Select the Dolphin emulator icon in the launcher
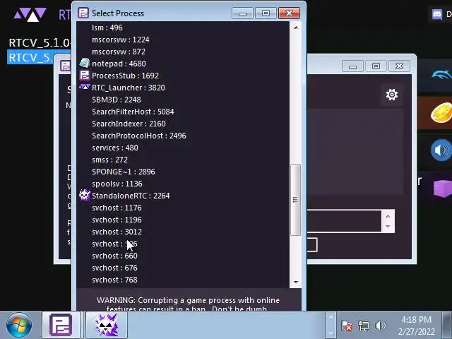452x339 pixels. [x=441, y=75]
